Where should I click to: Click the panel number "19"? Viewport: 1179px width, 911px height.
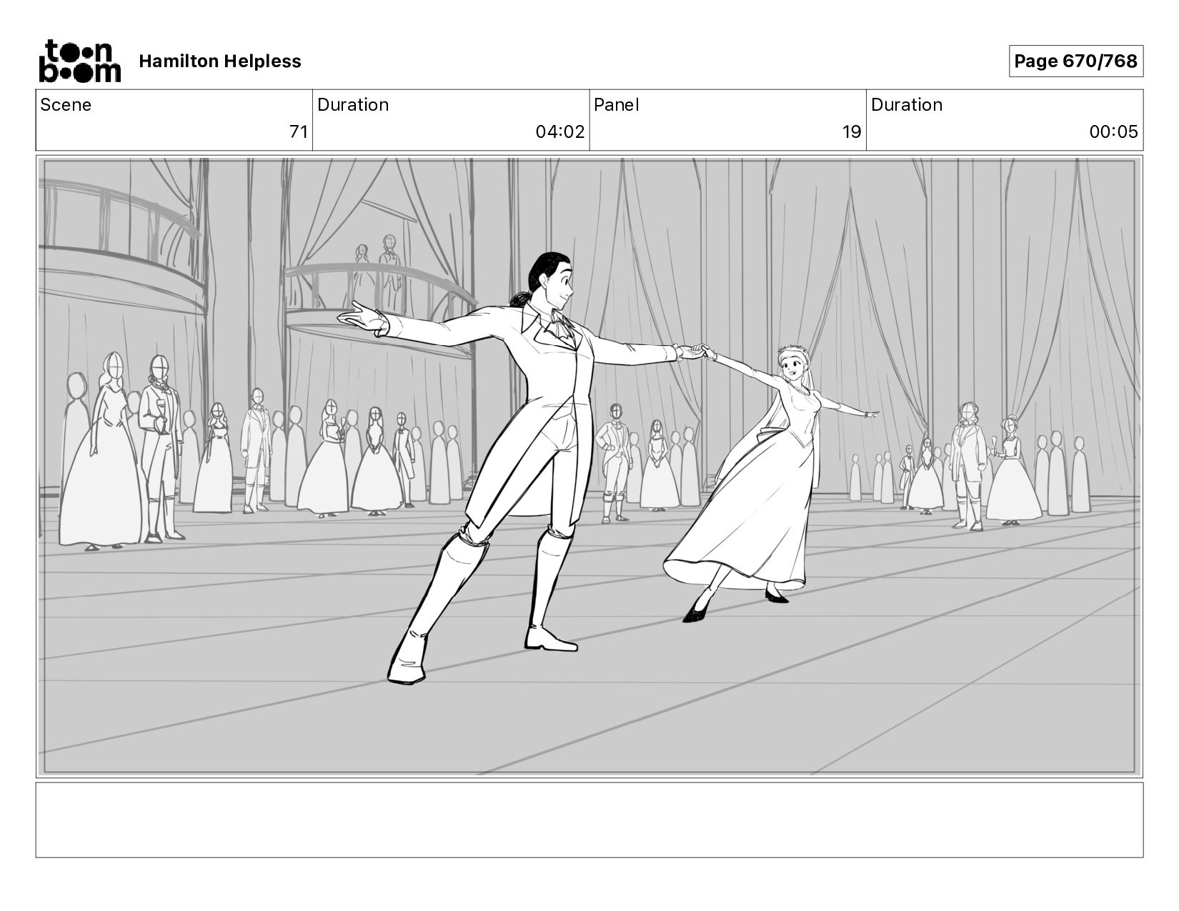pos(852,132)
